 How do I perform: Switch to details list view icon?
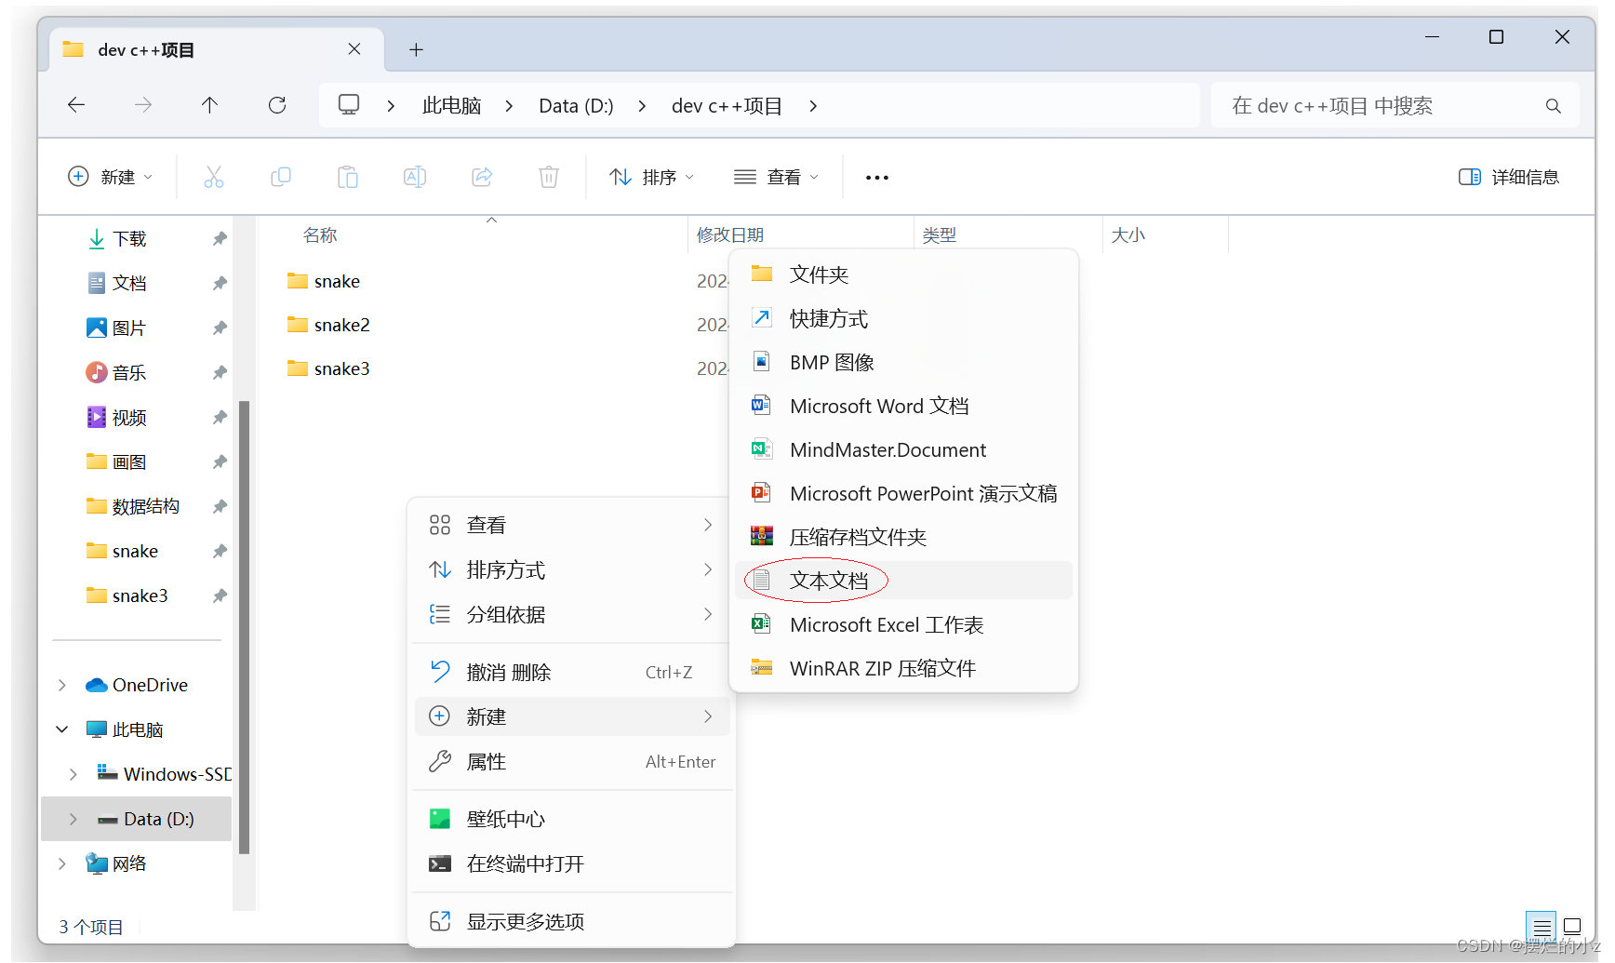point(1542,927)
